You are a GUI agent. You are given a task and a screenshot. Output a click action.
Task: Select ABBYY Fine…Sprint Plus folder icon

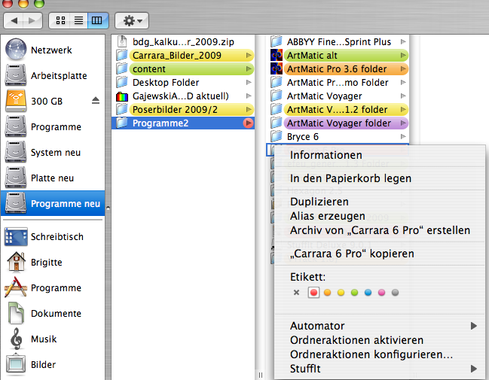(x=277, y=41)
